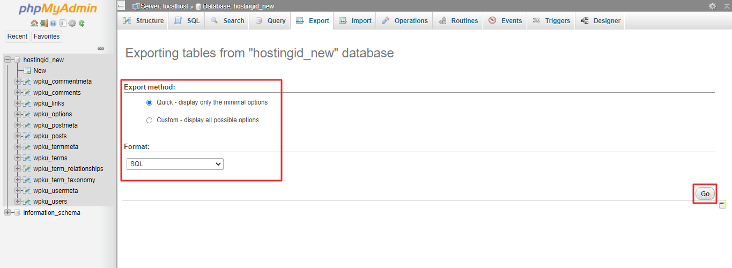This screenshot has width=732, height=268.
Task: Click table icon beside wpku_options
Action: pos(27,114)
